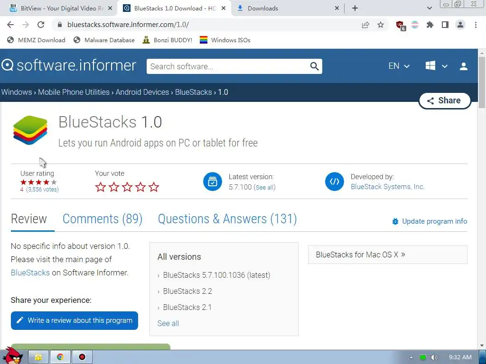Click the page vertical scrollbar thumb
The height and width of the screenshot is (364, 486).
(x=482, y=82)
